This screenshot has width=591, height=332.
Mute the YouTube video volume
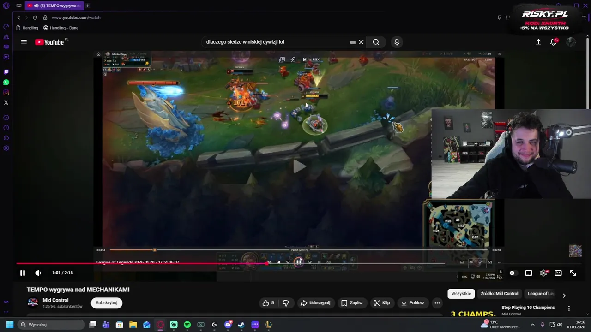(38, 273)
